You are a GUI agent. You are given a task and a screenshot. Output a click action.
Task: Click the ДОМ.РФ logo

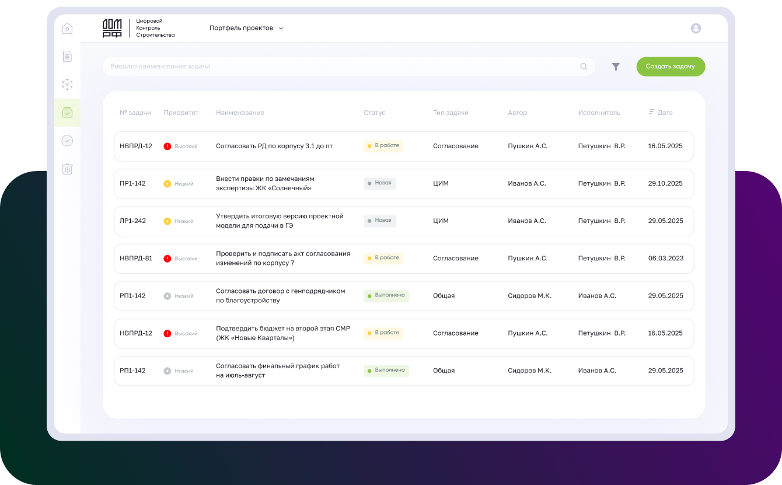(113, 28)
